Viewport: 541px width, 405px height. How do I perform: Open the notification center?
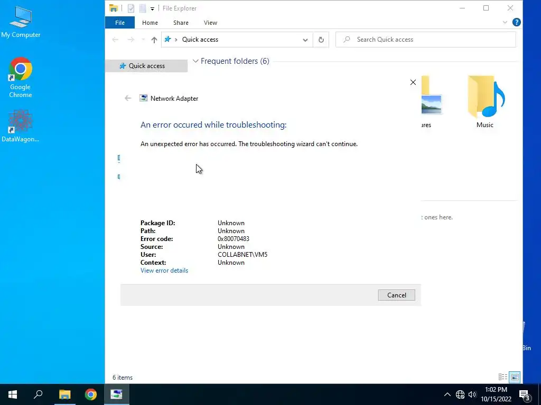[525, 394]
